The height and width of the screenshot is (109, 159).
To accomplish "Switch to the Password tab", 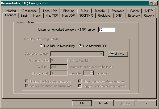I will [118, 11].
